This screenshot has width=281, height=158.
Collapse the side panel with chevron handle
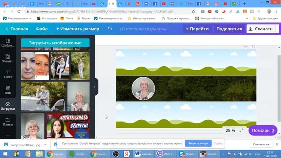[95, 87]
